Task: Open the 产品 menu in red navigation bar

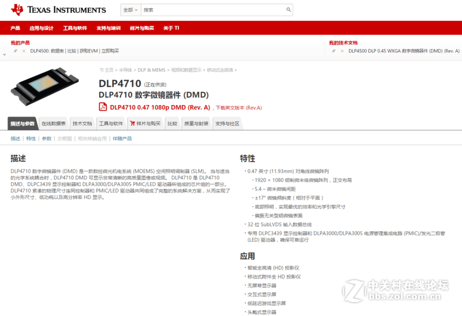Action: [x=15, y=28]
